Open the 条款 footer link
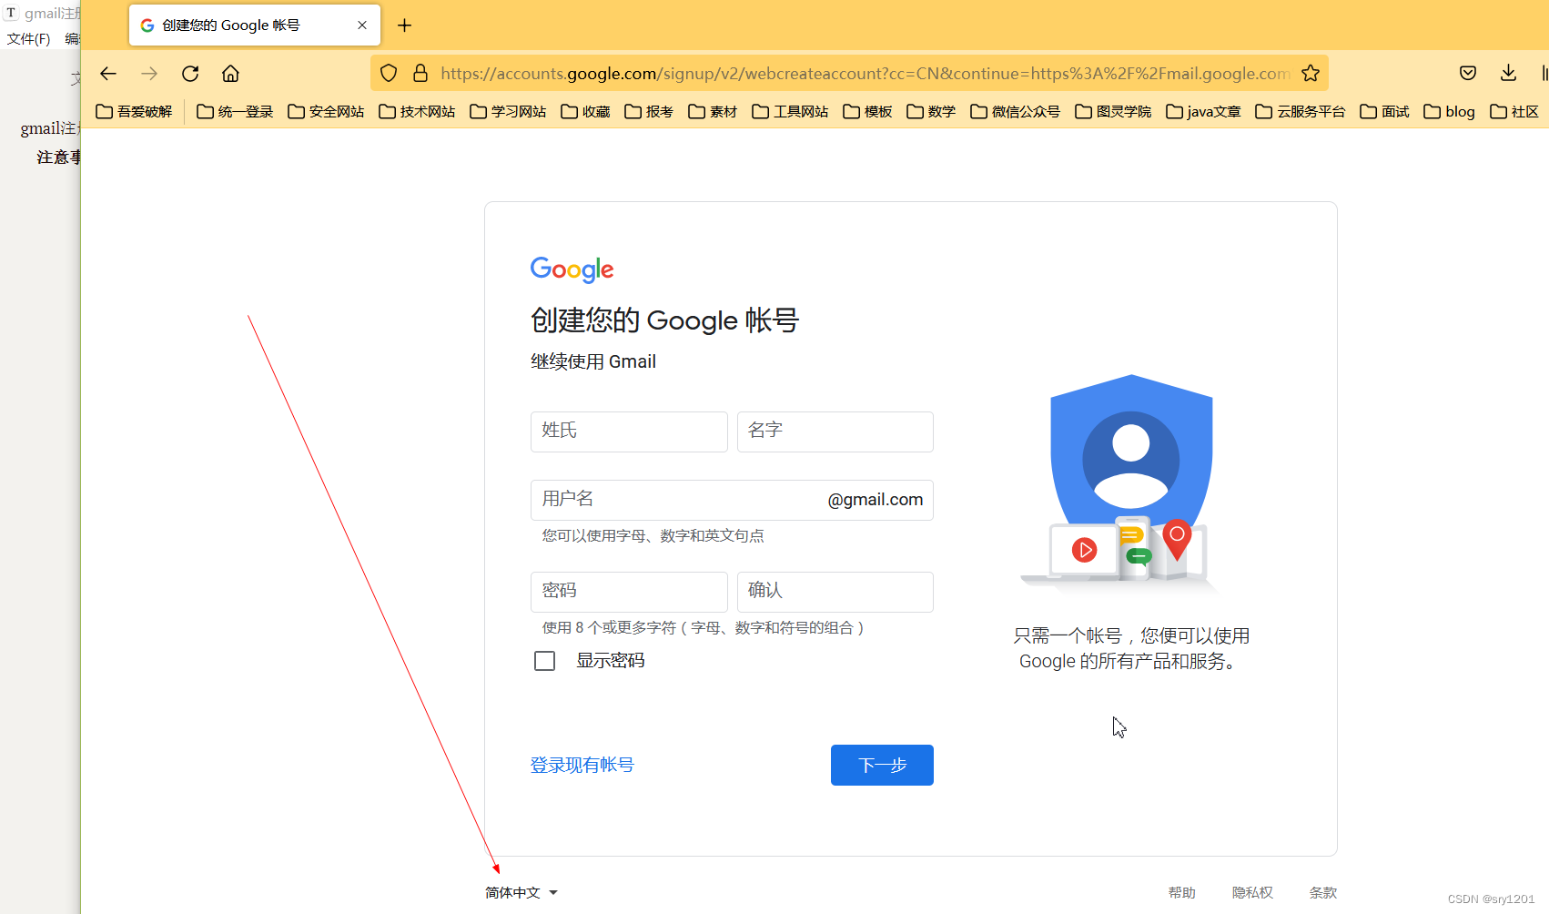1549x914 pixels. (1323, 893)
